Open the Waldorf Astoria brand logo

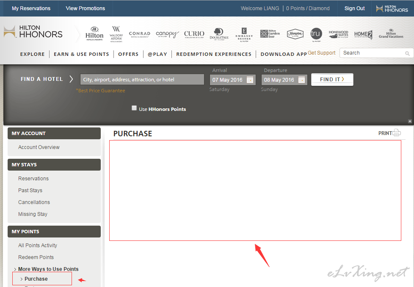point(116,34)
